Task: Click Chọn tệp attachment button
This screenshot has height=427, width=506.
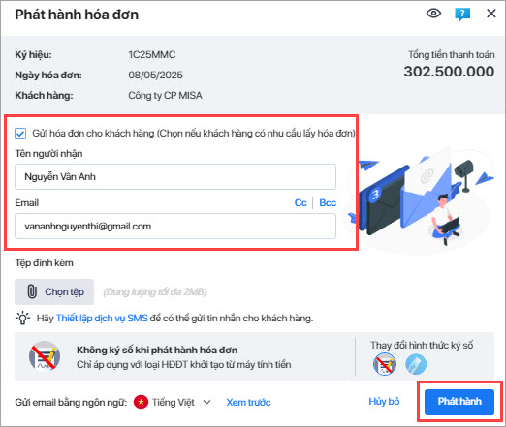Action: [x=54, y=291]
